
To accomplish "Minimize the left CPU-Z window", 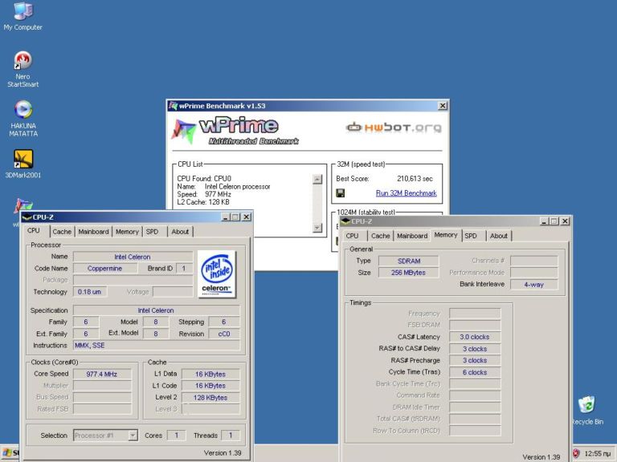I will [x=226, y=217].
